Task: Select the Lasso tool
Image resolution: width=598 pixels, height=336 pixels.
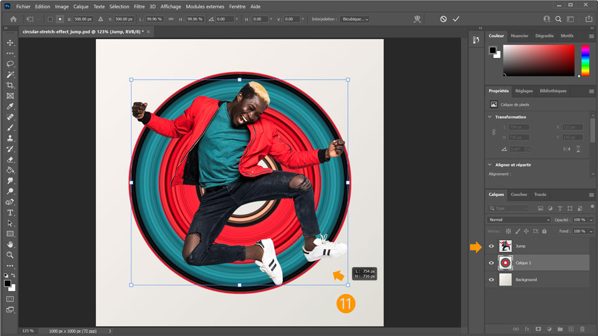Action: click(x=10, y=64)
